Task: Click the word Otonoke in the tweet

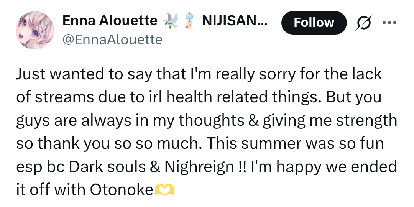Action: (x=122, y=190)
